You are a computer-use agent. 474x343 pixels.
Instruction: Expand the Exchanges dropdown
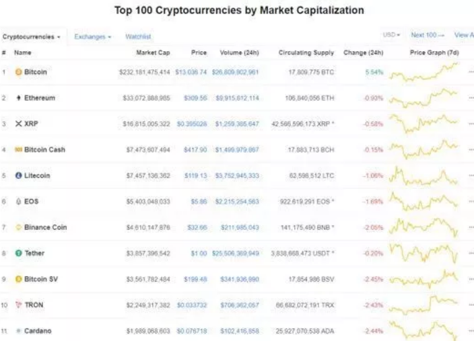point(93,37)
